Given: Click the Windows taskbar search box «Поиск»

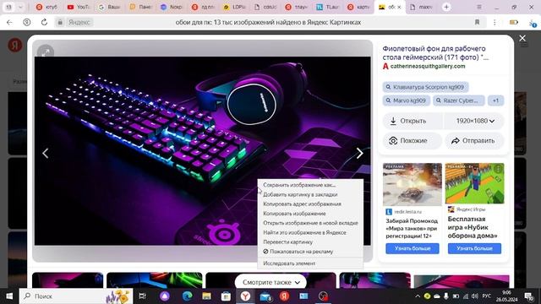Looking at the screenshot, I should (x=76, y=296).
